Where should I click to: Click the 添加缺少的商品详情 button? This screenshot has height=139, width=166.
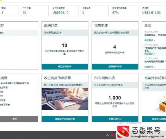[65, 119]
